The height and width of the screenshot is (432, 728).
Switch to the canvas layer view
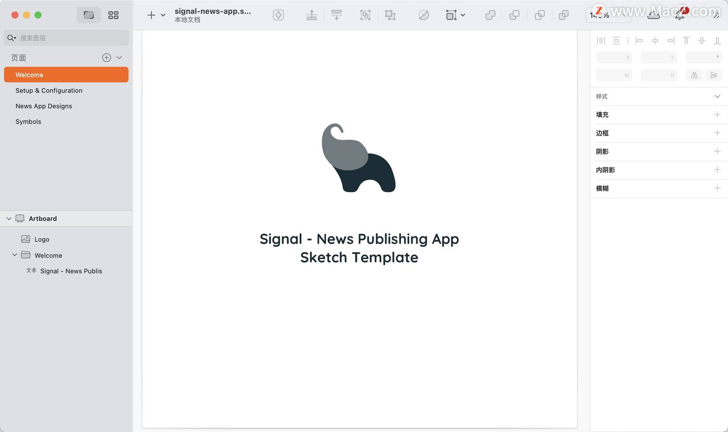coord(89,15)
